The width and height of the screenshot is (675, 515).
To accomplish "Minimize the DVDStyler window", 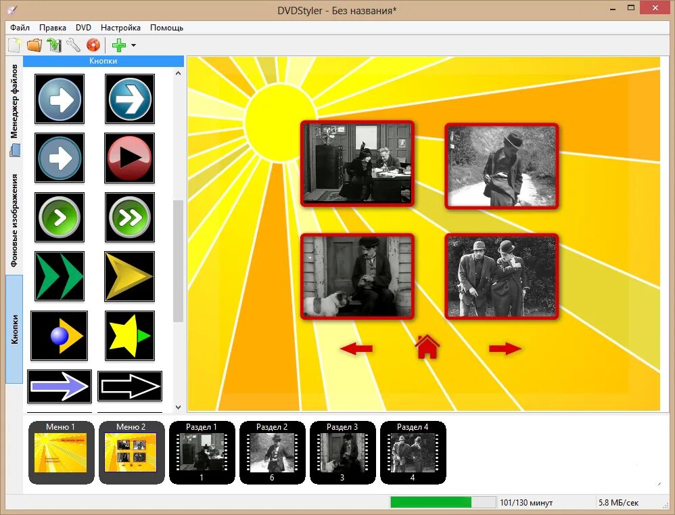I will coord(613,8).
